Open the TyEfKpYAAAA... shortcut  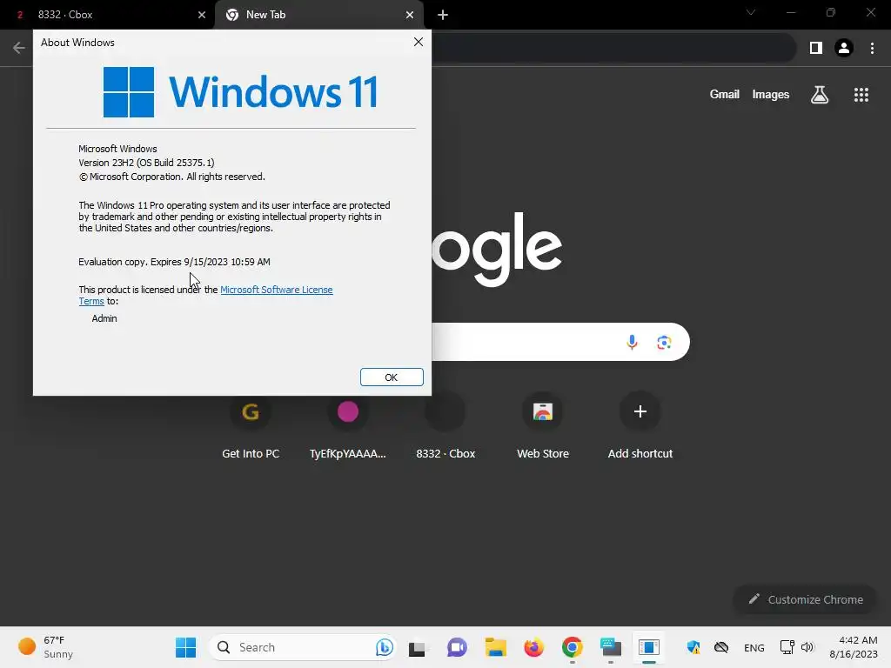click(348, 424)
